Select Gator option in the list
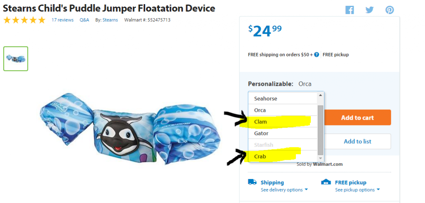 pos(261,133)
